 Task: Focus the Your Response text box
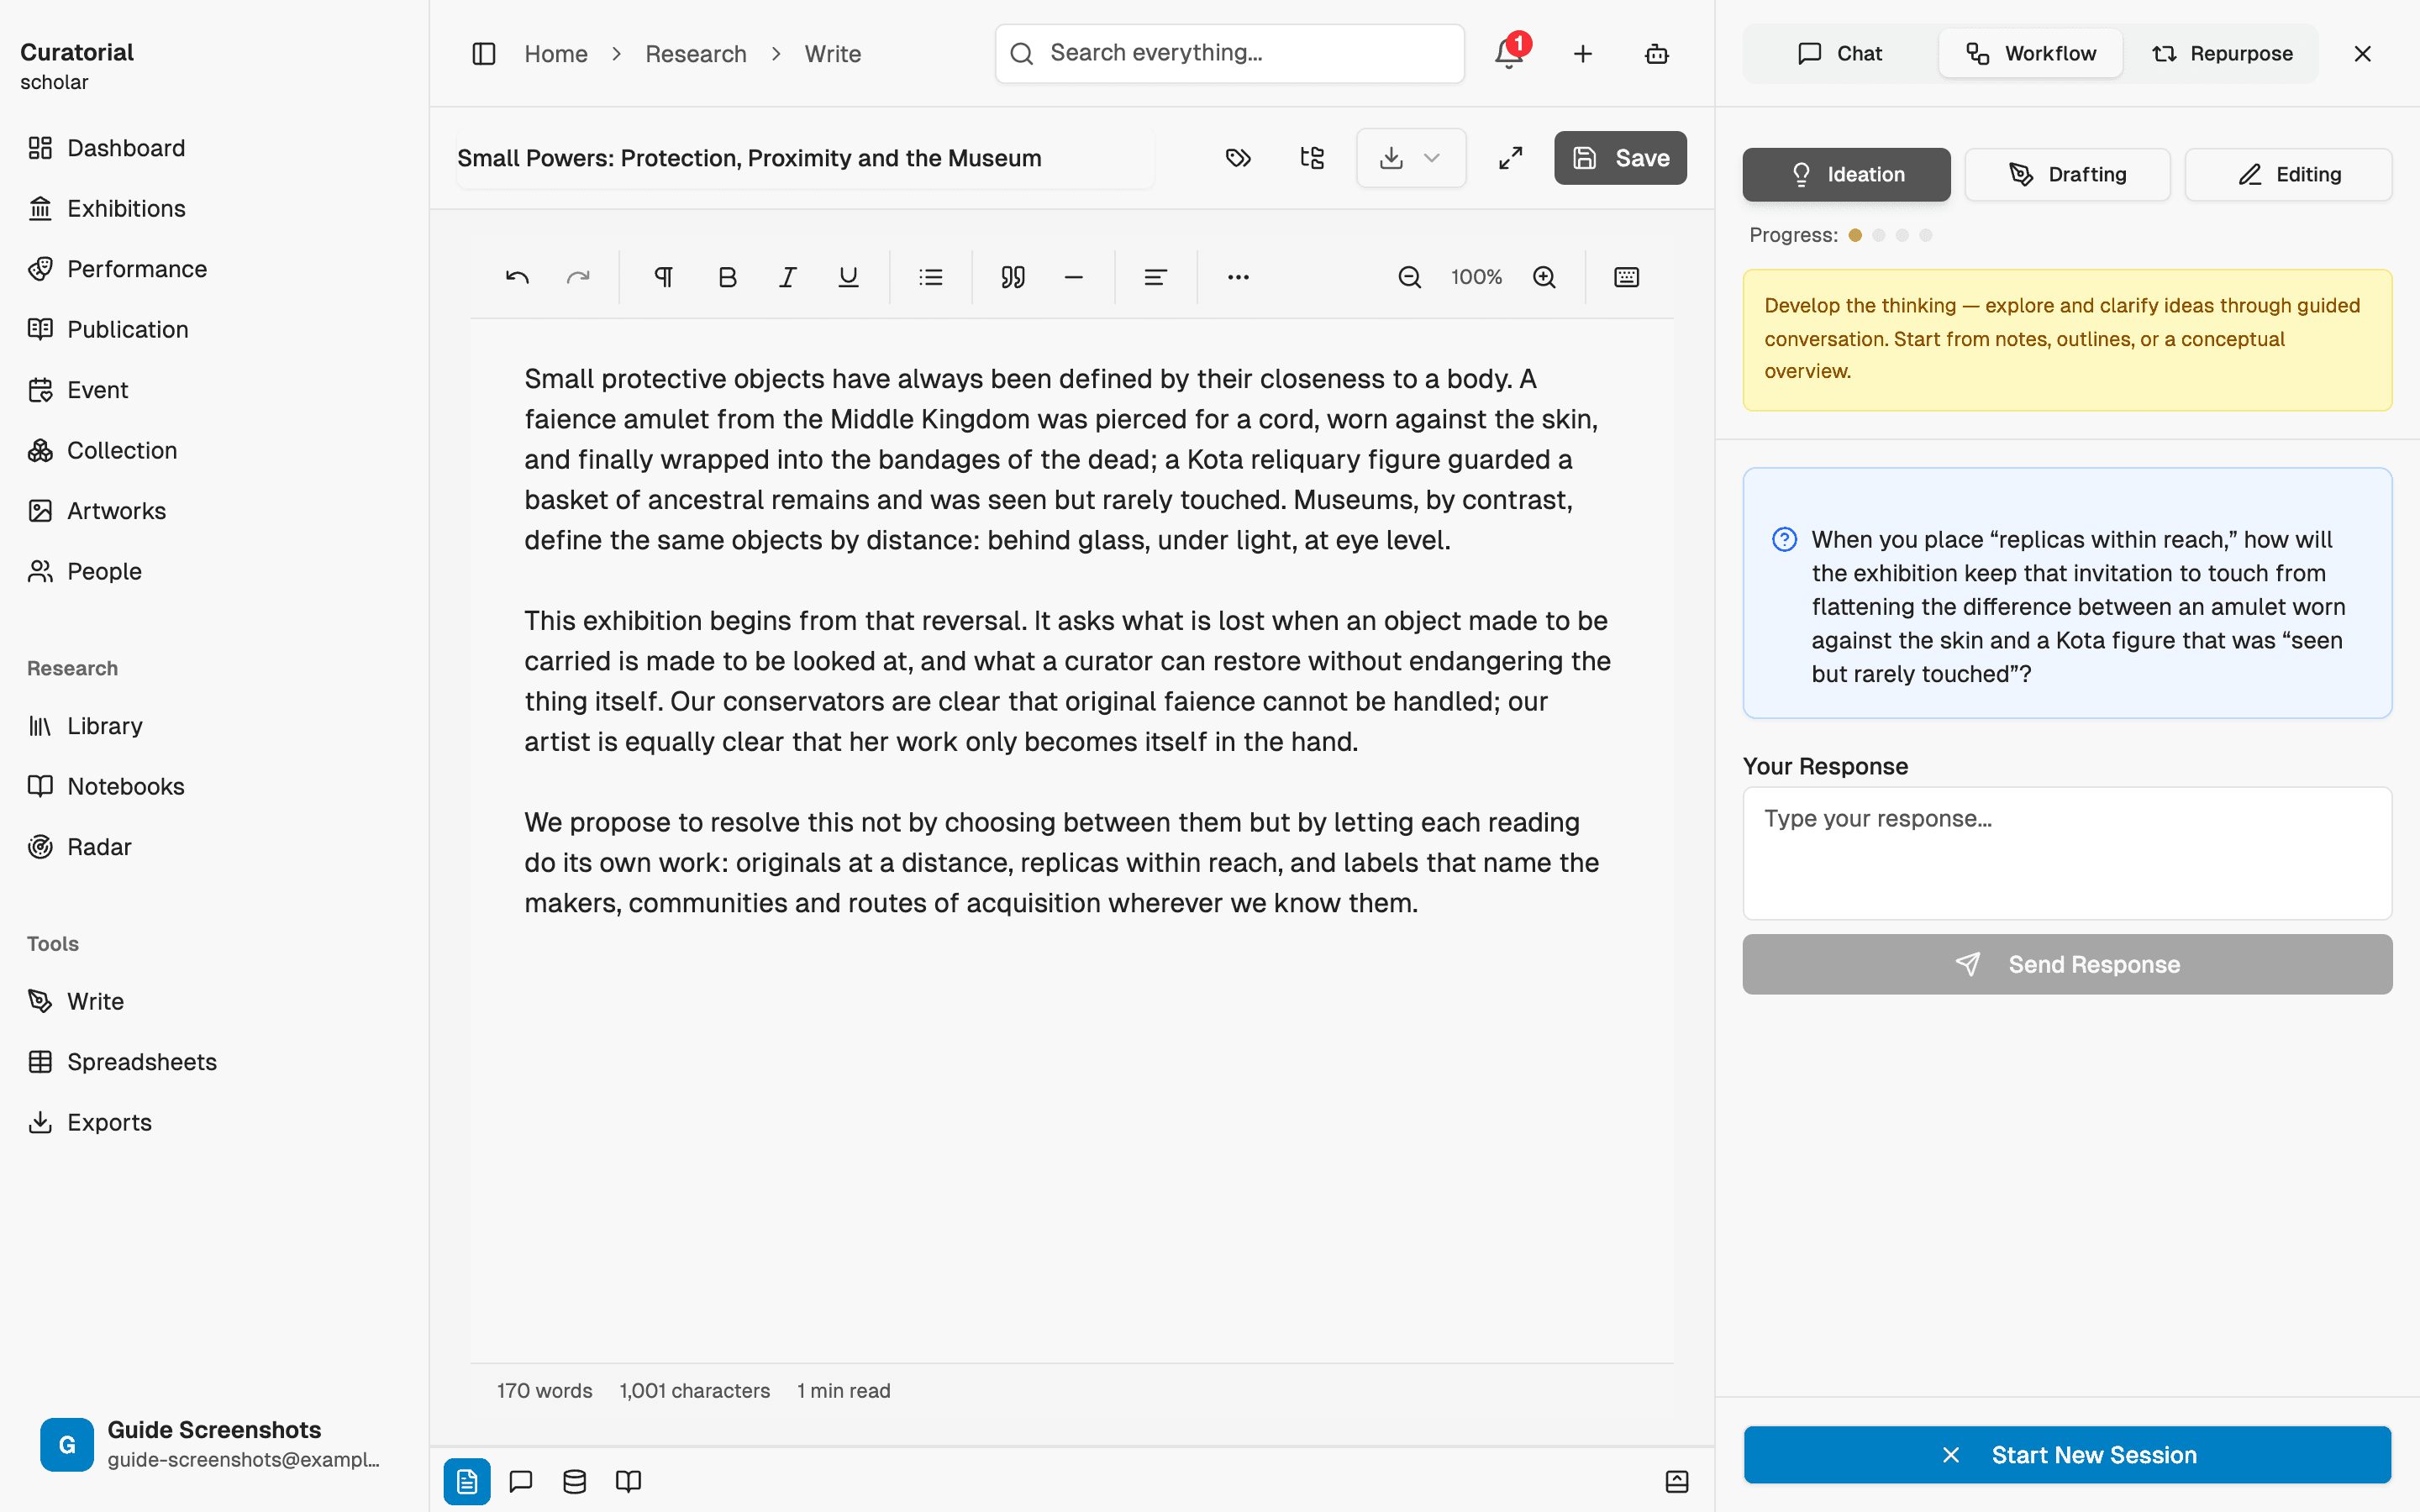[x=2067, y=853]
